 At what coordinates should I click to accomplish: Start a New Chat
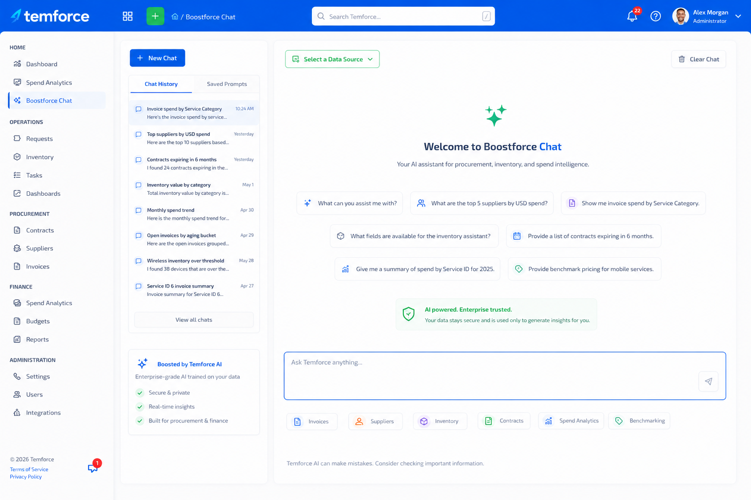[157, 58]
